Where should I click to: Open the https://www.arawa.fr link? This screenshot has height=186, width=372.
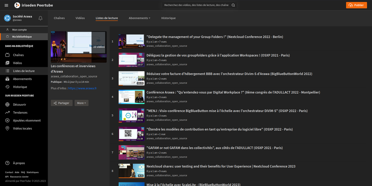click(82, 88)
